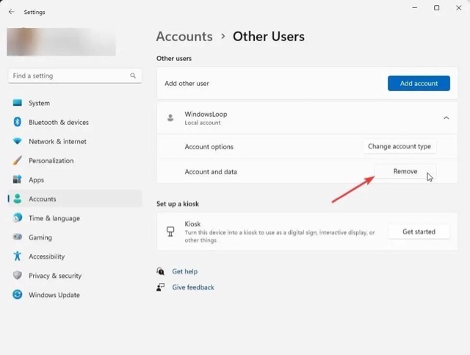The height and width of the screenshot is (355, 470).
Task: Select the Bluetooth & devices icon
Action: 18,122
